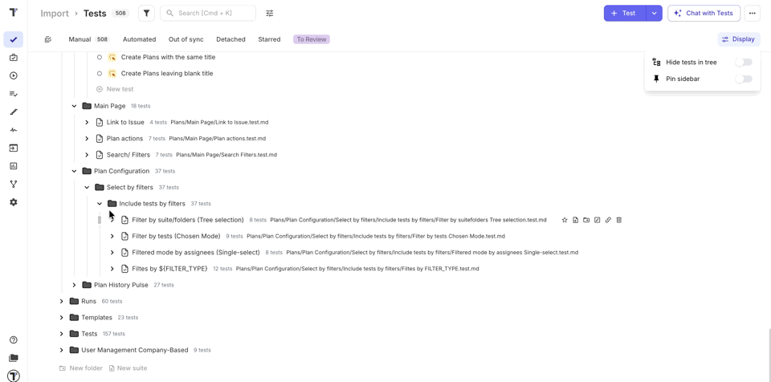
Task: Expand the Runs folder
Action: pyautogui.click(x=62, y=302)
